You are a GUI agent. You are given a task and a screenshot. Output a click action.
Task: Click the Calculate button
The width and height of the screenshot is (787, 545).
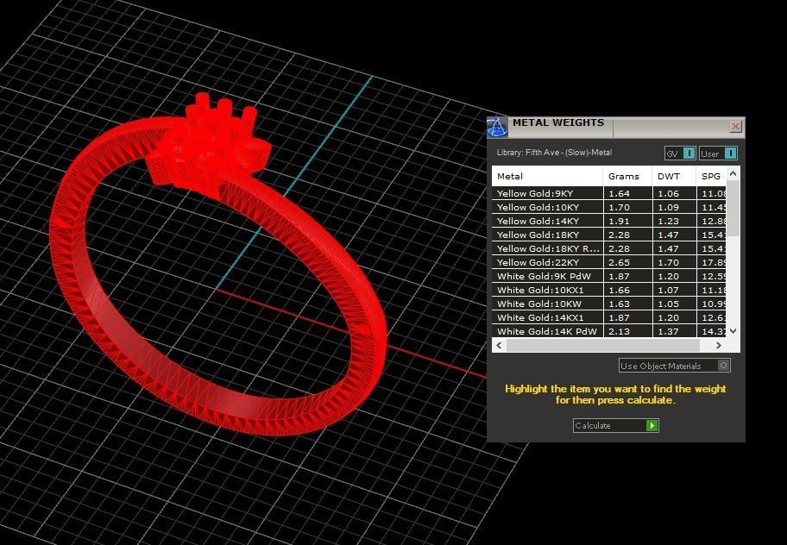coord(616,426)
